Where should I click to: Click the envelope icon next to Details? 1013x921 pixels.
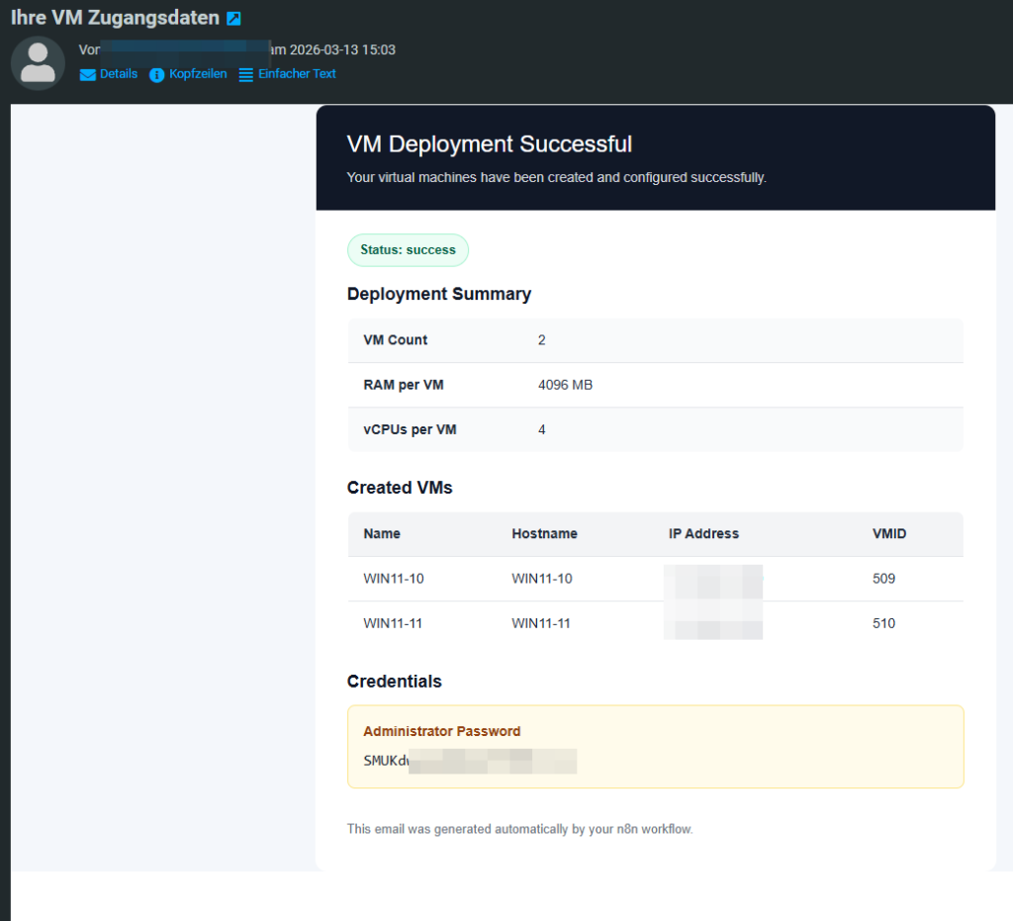click(x=88, y=75)
